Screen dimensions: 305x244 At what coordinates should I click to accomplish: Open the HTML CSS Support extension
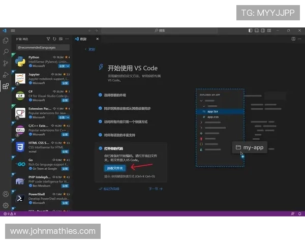(41, 147)
